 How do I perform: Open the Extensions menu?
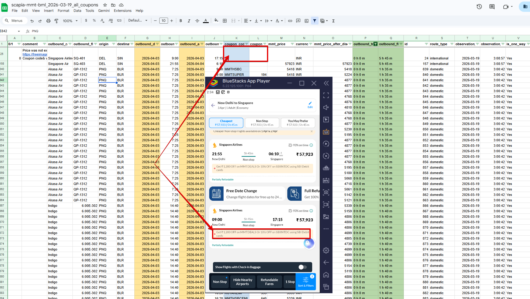point(123,11)
